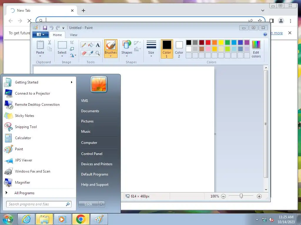Click All Programs in Start menu
This screenshot has height=225, width=301.
tap(24, 193)
